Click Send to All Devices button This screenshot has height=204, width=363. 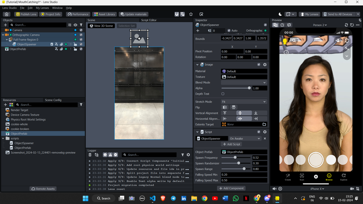tap(337, 14)
